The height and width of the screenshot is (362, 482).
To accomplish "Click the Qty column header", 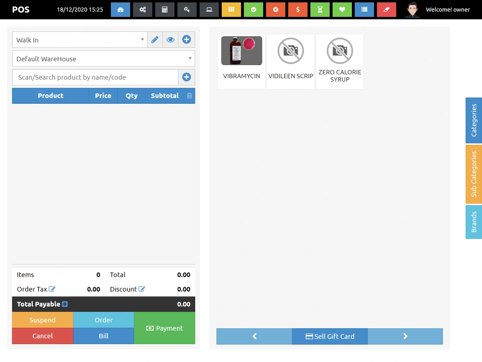I will point(132,96).
